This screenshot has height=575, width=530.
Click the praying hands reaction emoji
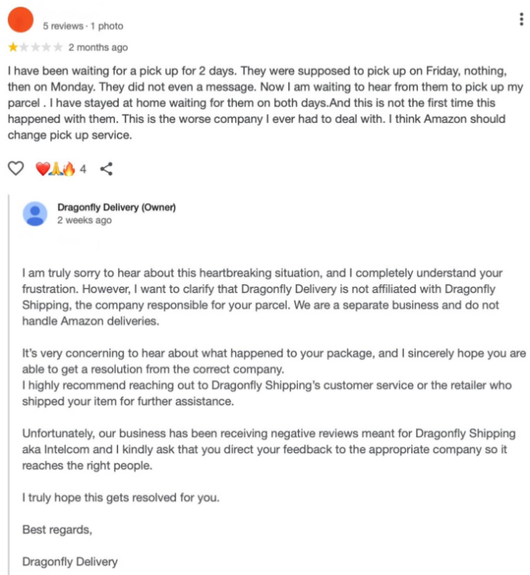click(55, 169)
